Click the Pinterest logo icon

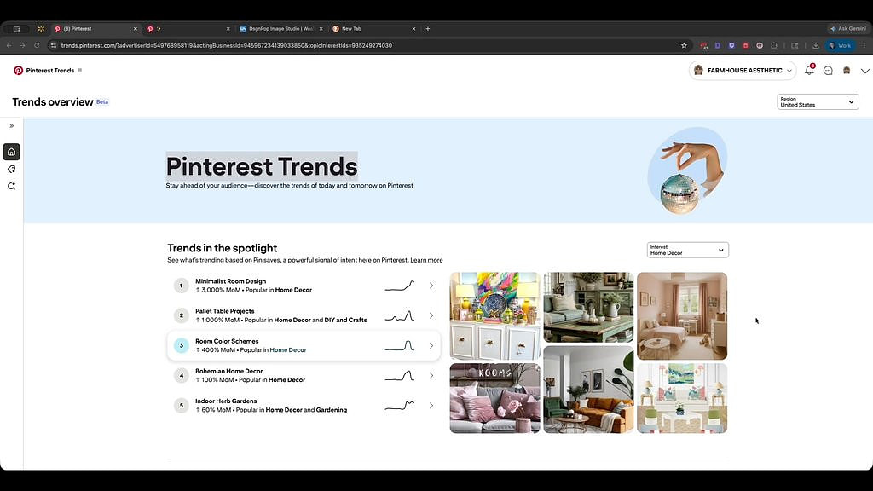point(19,70)
